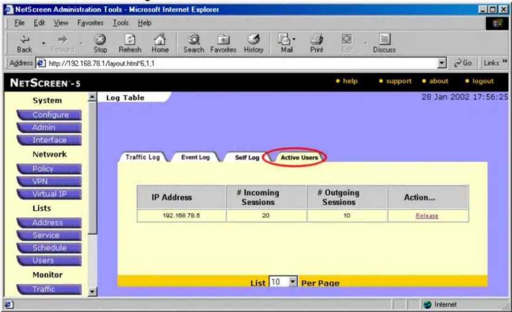This screenshot has width=512, height=312.
Task: Click the Windows logo throbber icon
Action: click(x=497, y=23)
